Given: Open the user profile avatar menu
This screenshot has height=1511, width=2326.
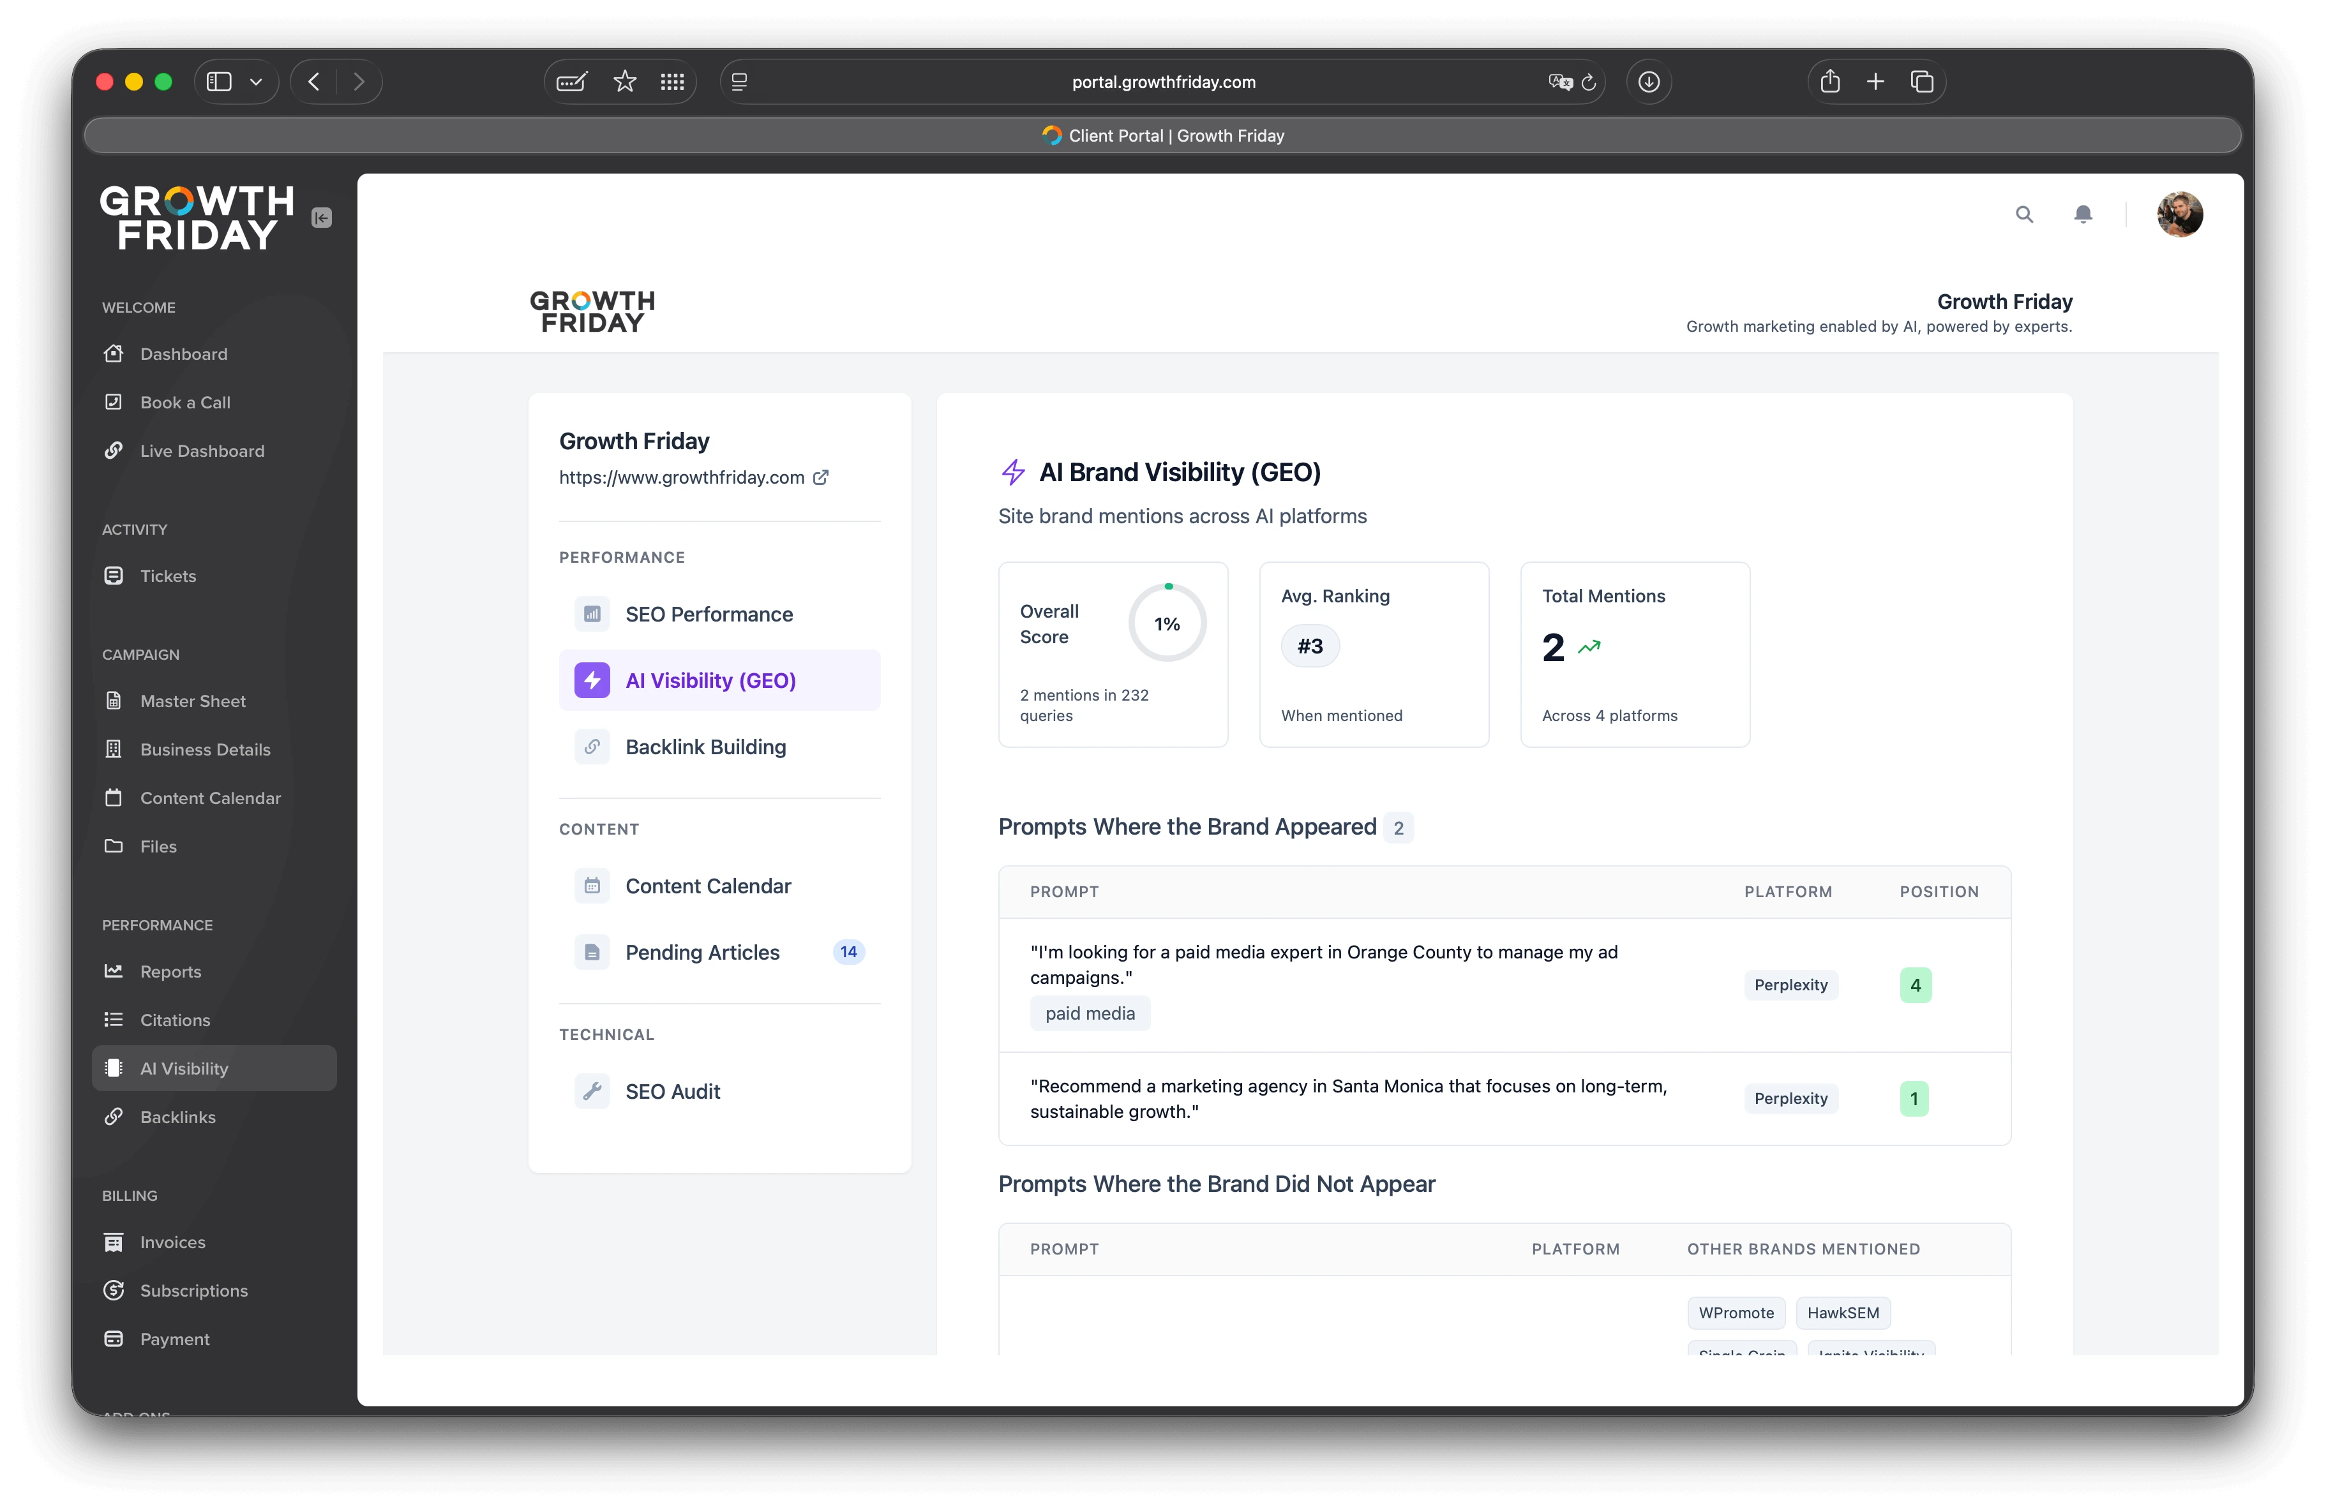Looking at the screenshot, I should point(2179,214).
